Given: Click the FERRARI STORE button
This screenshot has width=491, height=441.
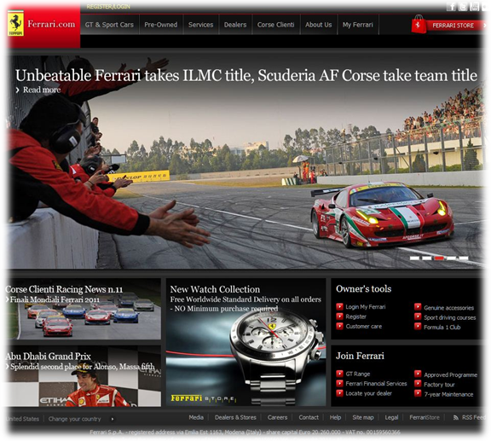Looking at the screenshot, I should coord(453,26).
